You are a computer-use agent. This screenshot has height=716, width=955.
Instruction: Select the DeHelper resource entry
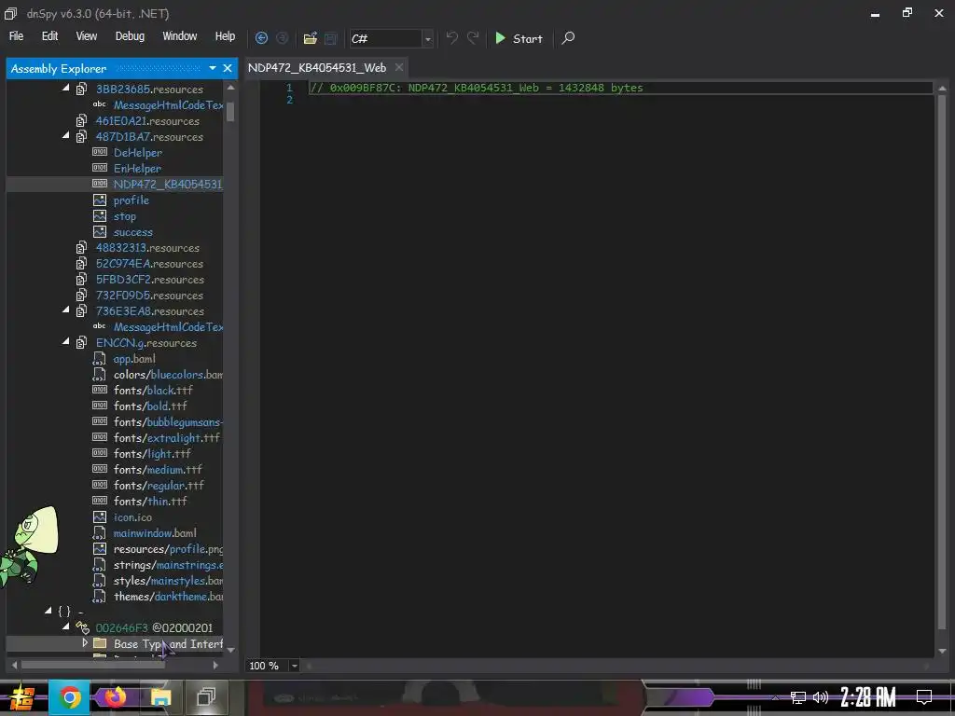(138, 153)
